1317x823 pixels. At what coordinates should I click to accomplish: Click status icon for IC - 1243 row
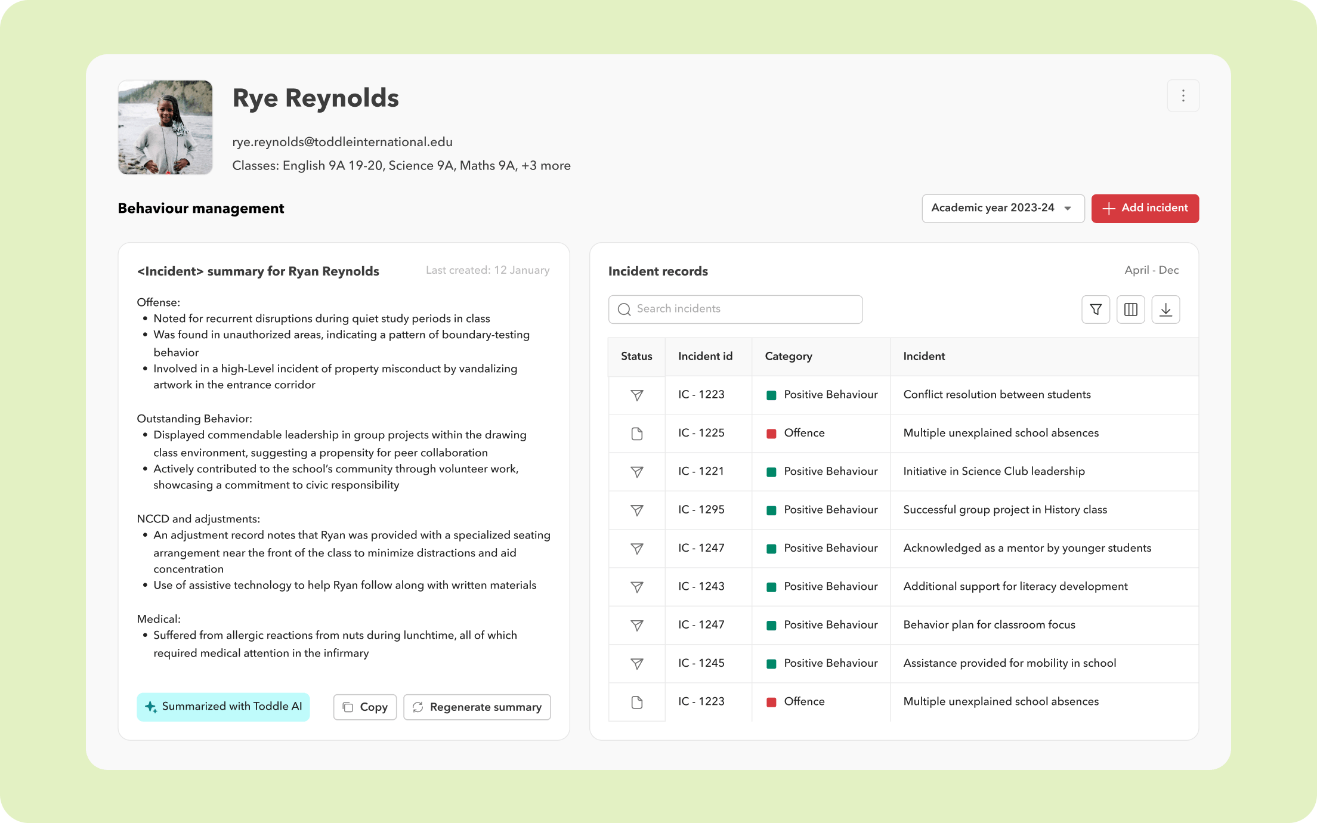[637, 587]
